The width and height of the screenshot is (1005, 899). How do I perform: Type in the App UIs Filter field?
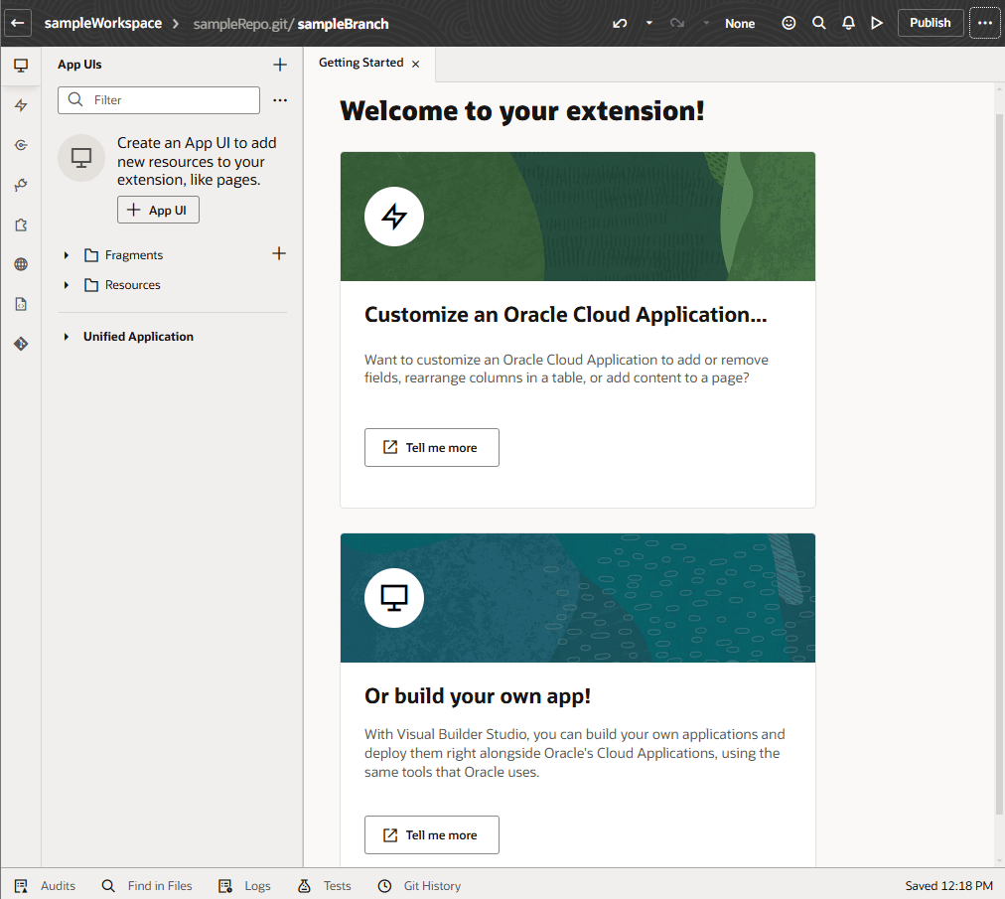159,100
